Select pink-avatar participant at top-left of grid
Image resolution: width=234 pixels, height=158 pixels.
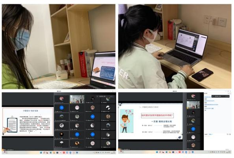[61, 99]
